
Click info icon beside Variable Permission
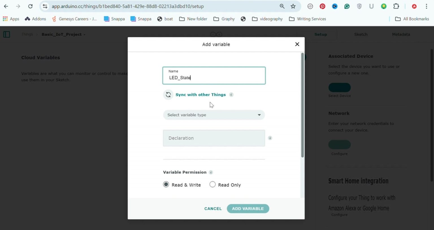click(x=211, y=172)
